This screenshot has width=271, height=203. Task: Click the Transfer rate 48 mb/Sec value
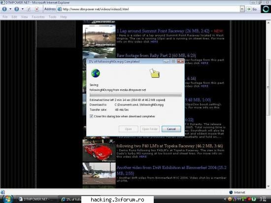[x=122, y=110]
